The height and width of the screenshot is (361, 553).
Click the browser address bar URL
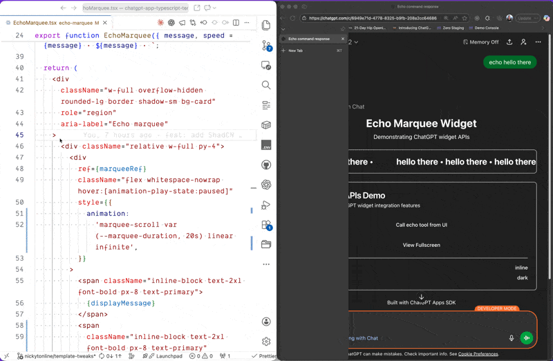pyautogui.click(x=373, y=18)
